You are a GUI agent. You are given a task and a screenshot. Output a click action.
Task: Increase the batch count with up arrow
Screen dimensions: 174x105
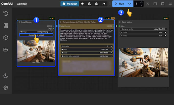tap(141, 2)
